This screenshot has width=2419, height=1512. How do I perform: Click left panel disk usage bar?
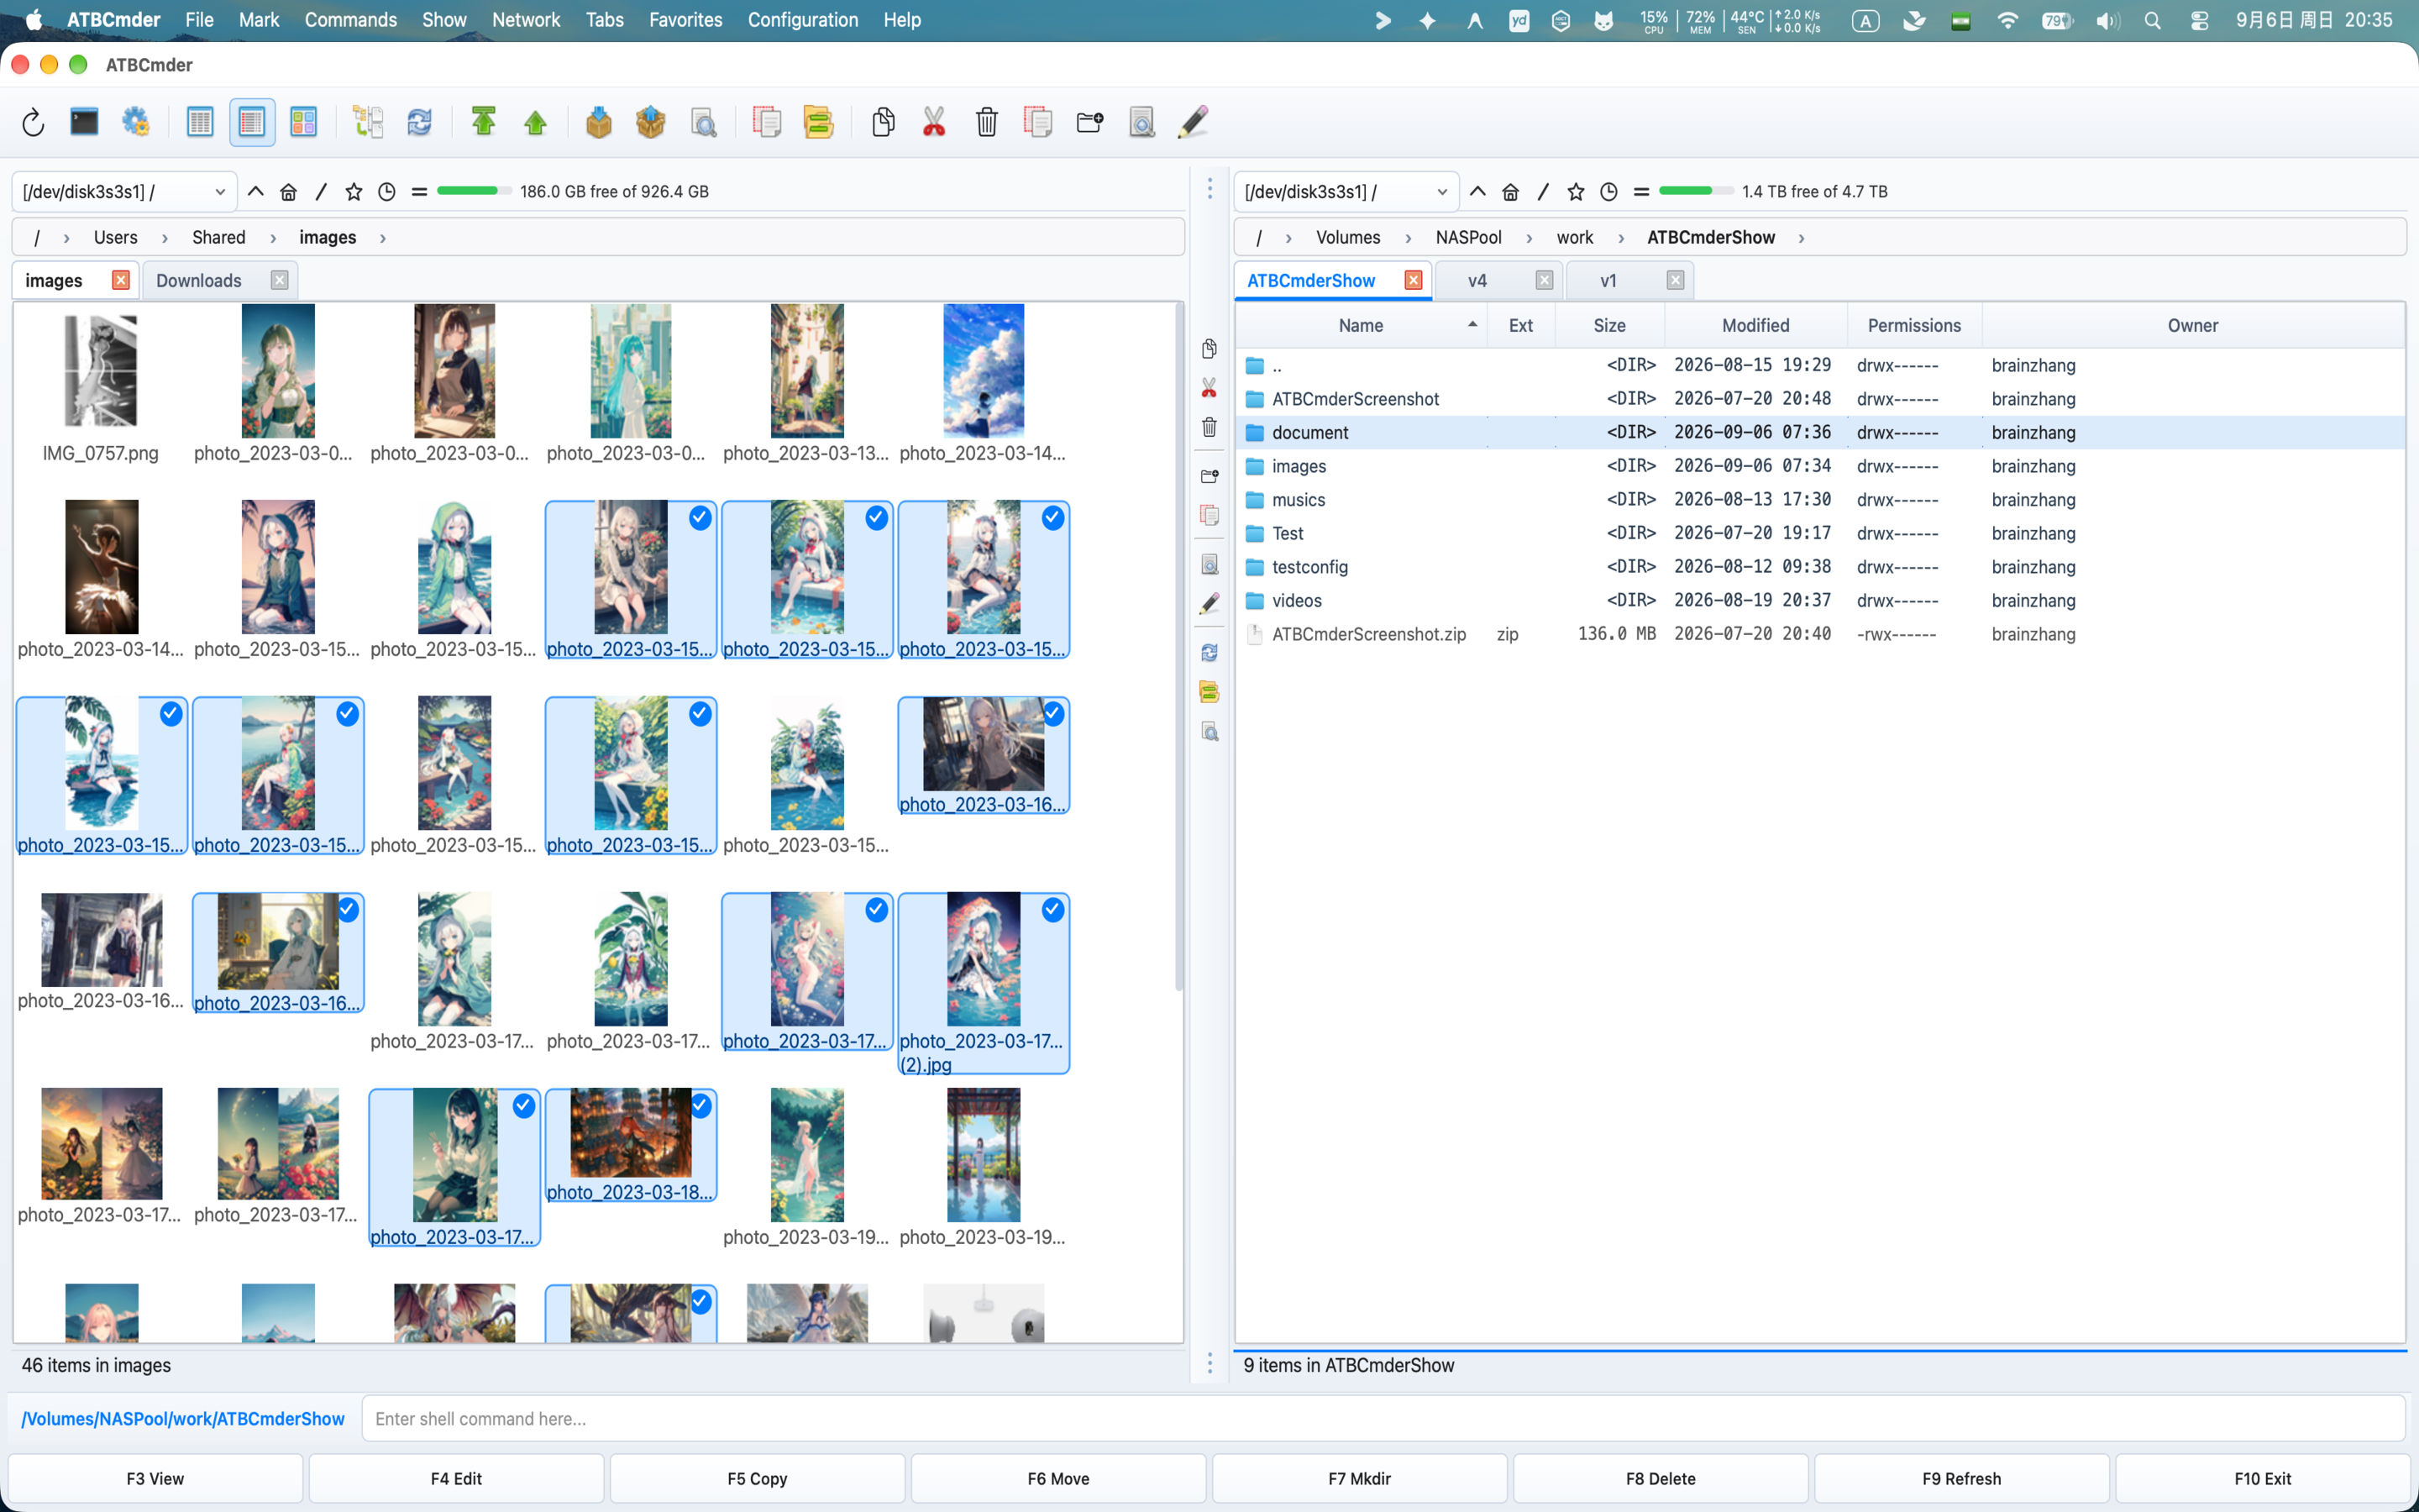(474, 191)
